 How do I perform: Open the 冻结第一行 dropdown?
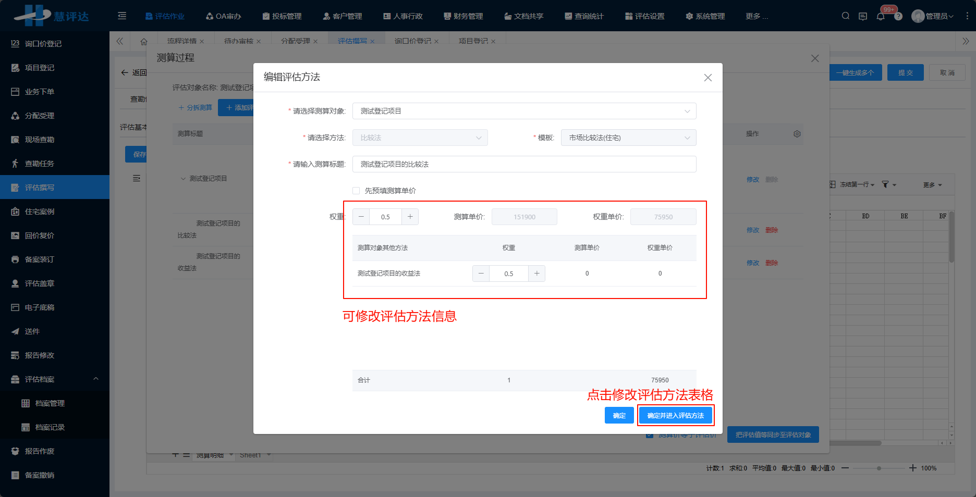(x=854, y=184)
